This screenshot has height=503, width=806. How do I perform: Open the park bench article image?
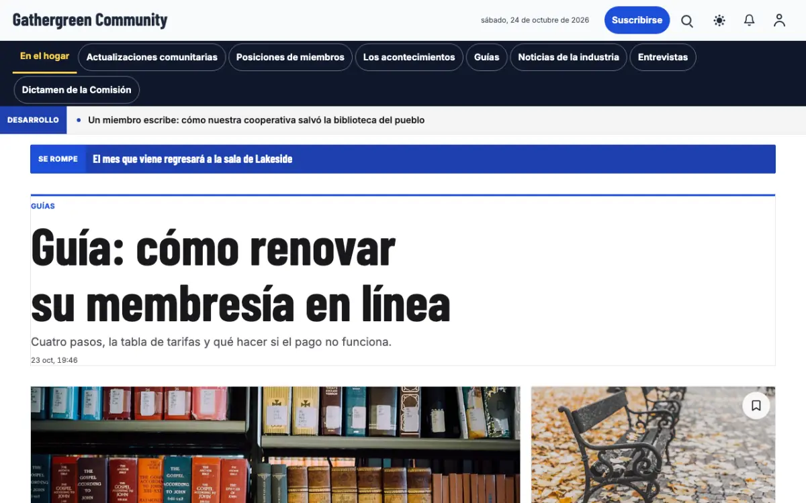[x=653, y=445]
